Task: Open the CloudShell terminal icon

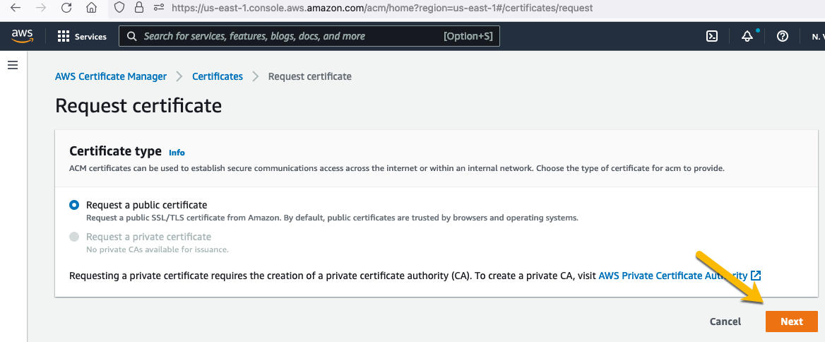Action: point(712,36)
